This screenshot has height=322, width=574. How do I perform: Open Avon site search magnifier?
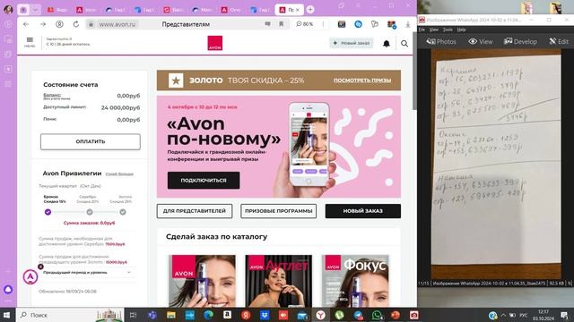(x=404, y=44)
